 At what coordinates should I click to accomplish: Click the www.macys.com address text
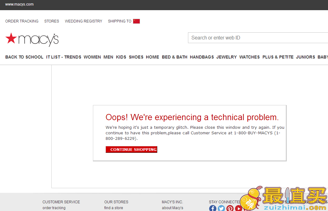pos(19,4)
